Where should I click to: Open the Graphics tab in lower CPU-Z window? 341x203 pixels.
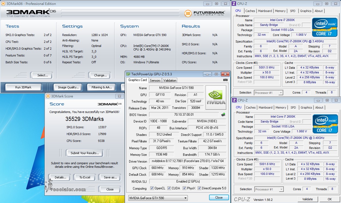pos(306,108)
